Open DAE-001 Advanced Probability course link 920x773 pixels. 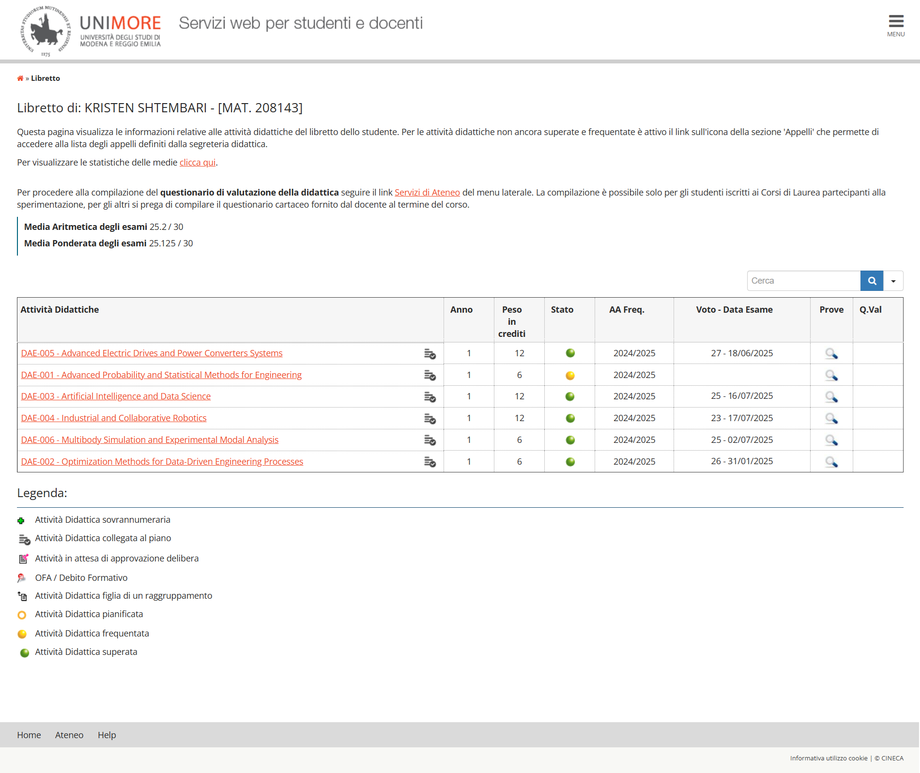coord(161,375)
